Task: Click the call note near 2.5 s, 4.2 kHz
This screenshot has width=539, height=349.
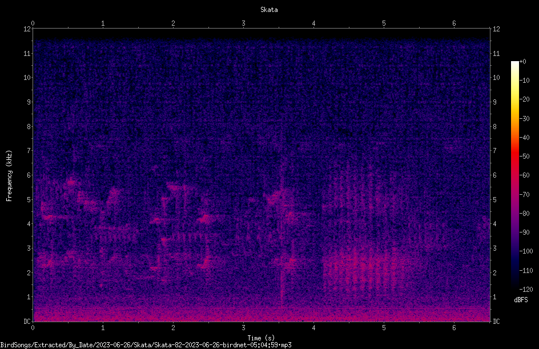Action: tap(206, 219)
